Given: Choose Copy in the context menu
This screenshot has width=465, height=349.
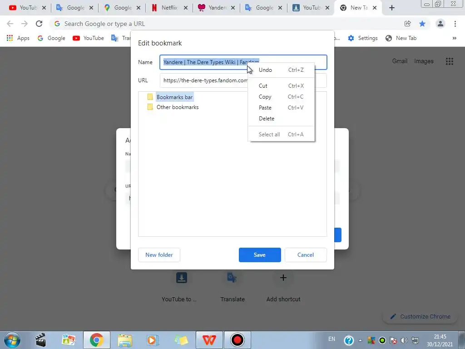Looking at the screenshot, I should [281, 97].
